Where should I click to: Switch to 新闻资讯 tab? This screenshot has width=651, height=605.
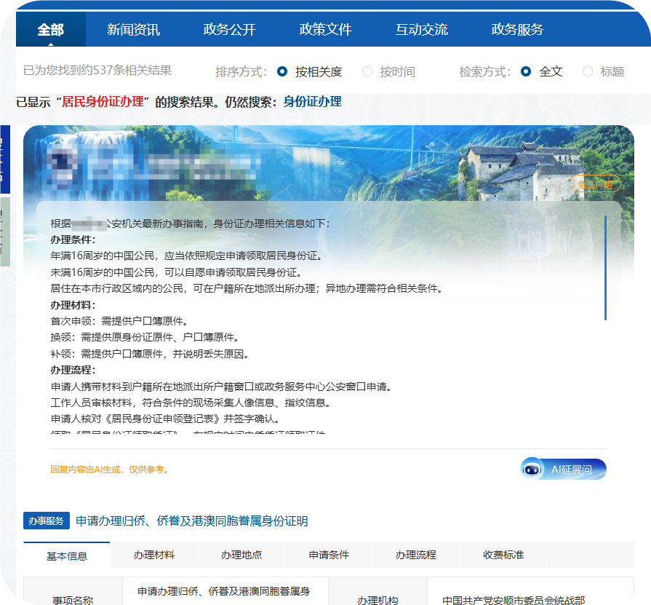click(133, 30)
